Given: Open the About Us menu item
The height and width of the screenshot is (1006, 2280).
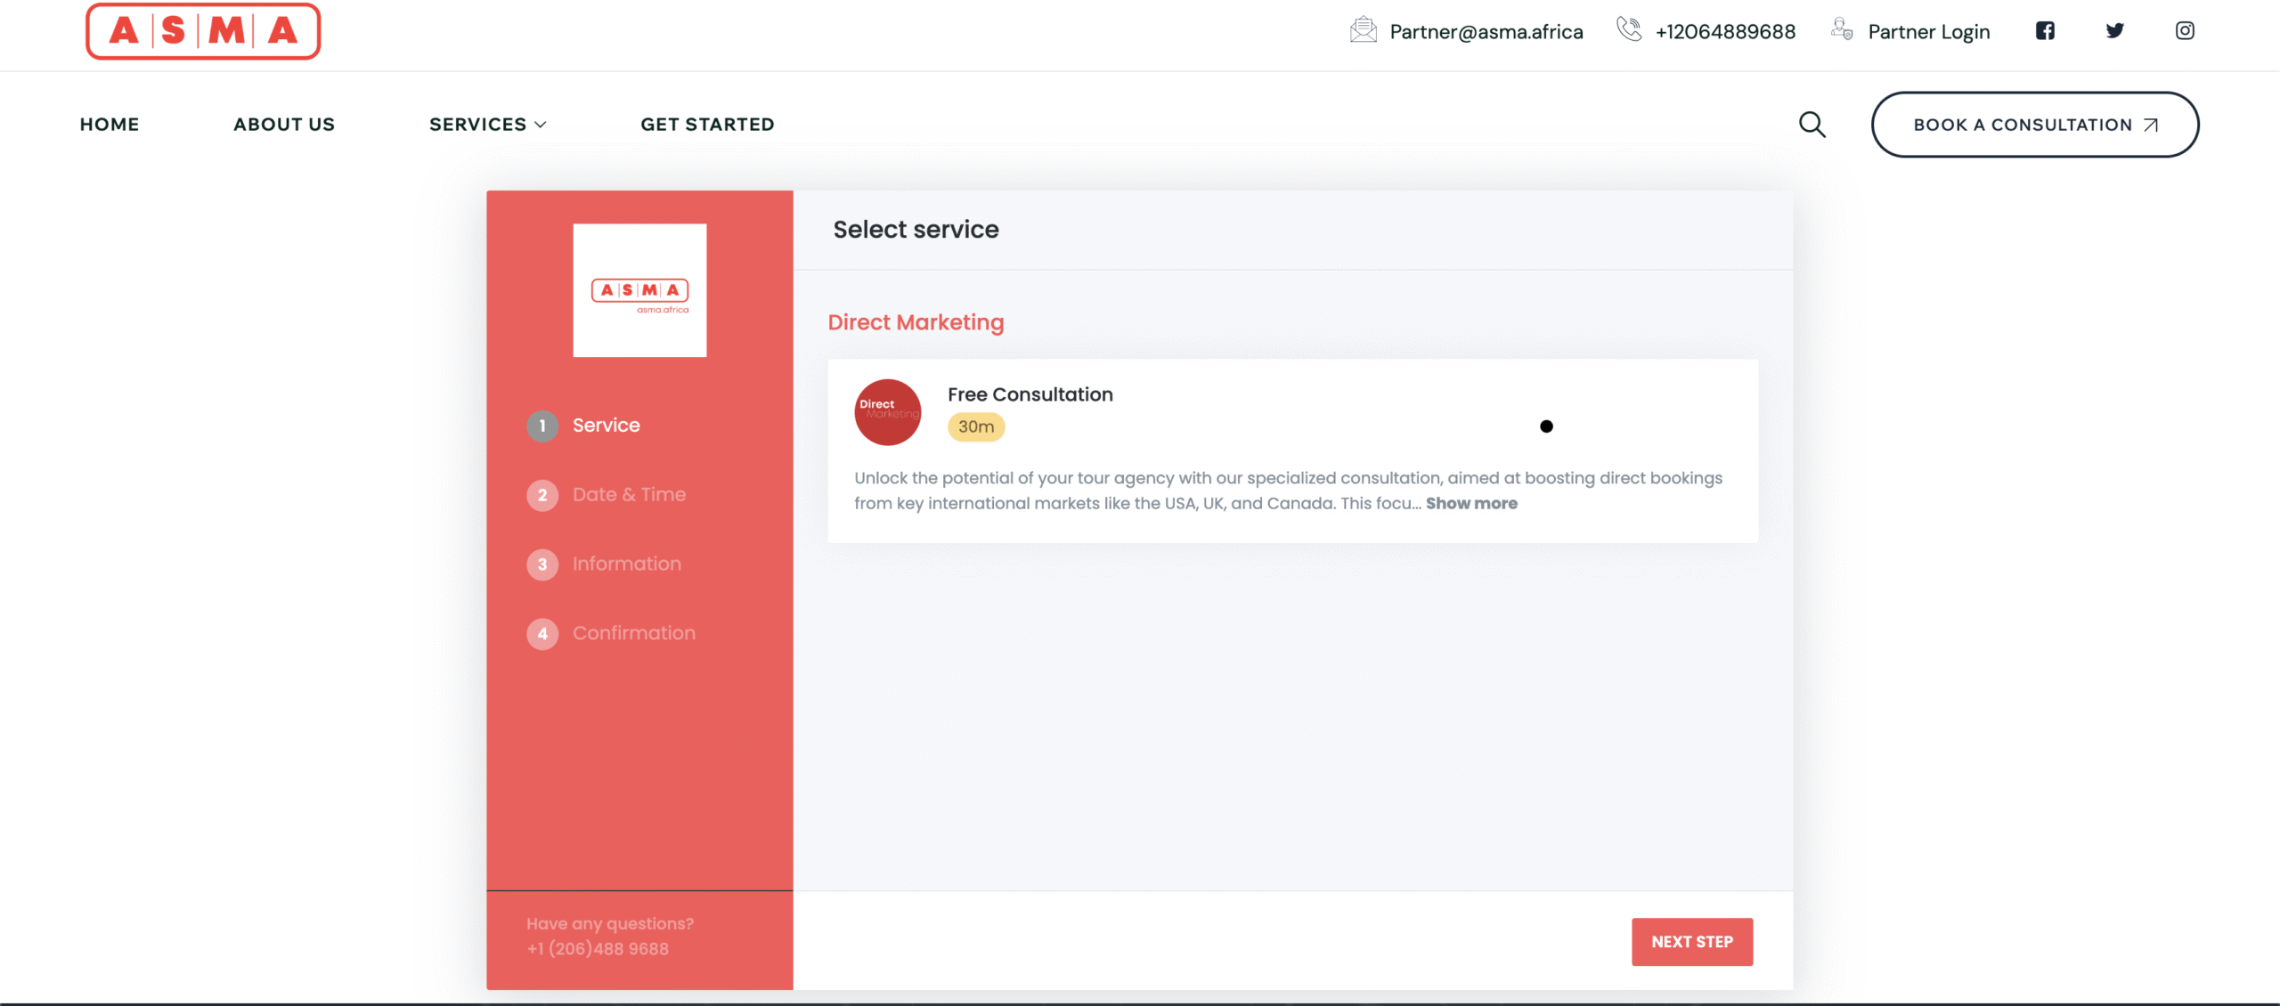Looking at the screenshot, I should tap(284, 125).
